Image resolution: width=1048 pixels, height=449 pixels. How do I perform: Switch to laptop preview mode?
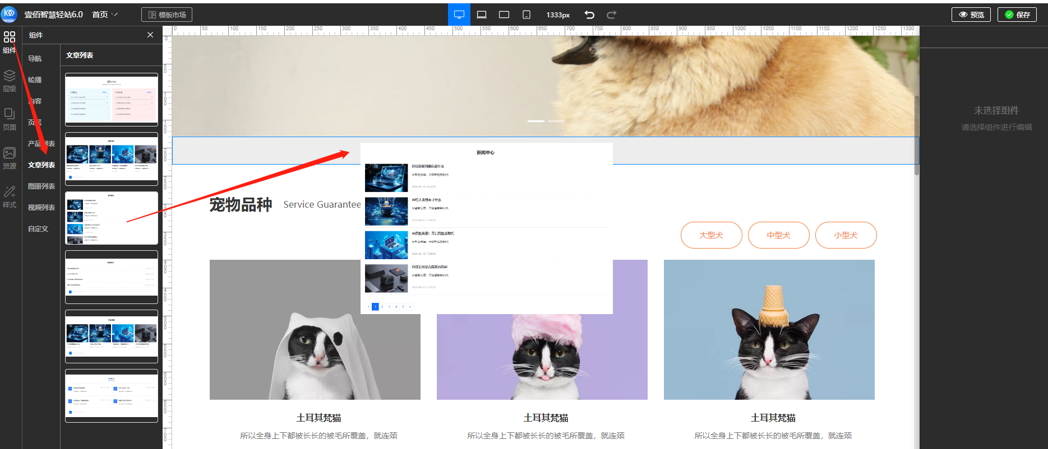point(482,15)
